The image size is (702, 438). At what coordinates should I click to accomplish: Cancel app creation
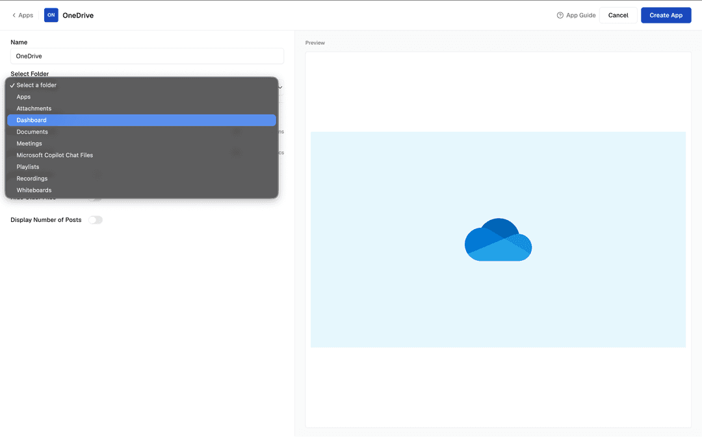pyautogui.click(x=618, y=15)
